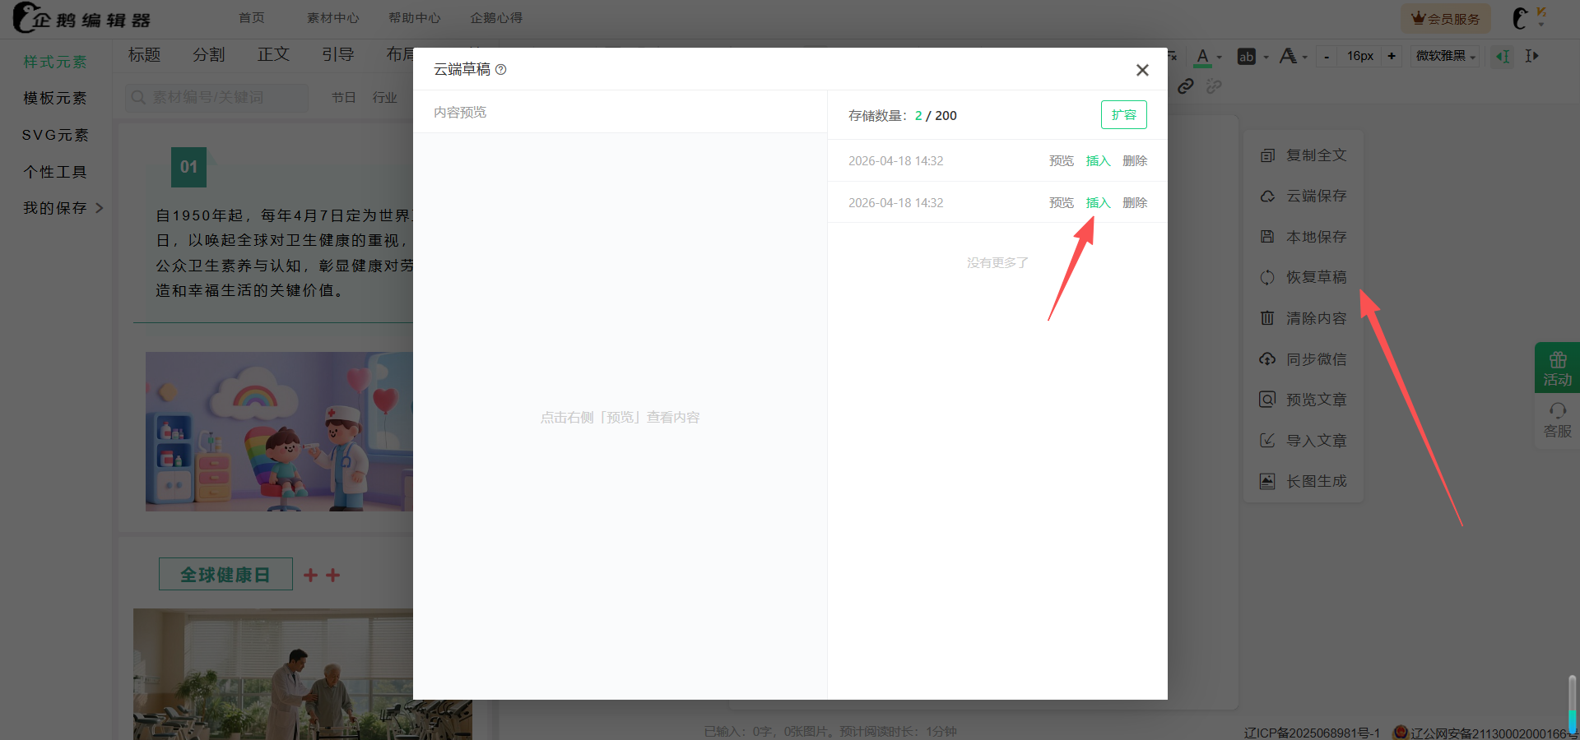Open the 微软雅黑 font dropdown
The height and width of the screenshot is (740, 1580).
(x=1446, y=56)
